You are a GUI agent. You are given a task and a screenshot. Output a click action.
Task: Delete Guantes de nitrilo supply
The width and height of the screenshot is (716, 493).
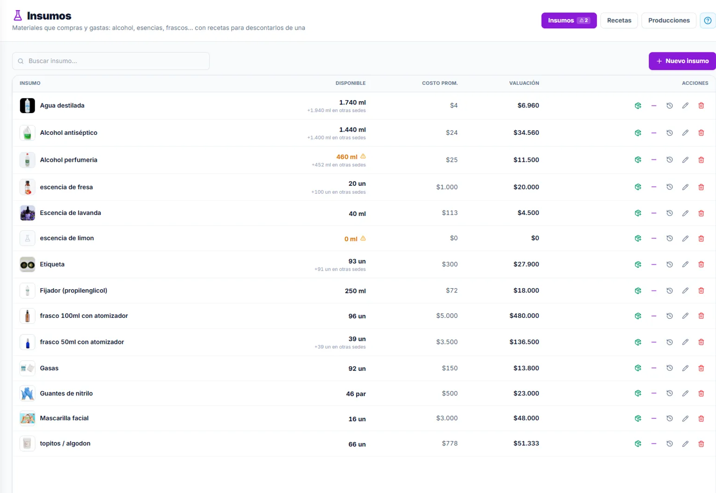pyautogui.click(x=701, y=393)
